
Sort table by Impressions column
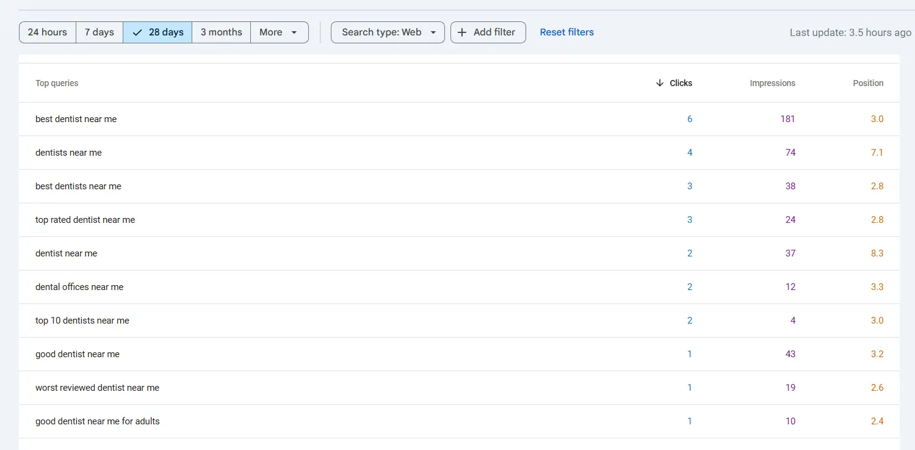pos(772,83)
